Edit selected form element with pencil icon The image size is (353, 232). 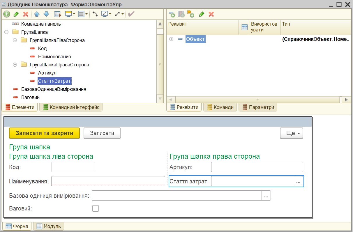tap(16, 14)
